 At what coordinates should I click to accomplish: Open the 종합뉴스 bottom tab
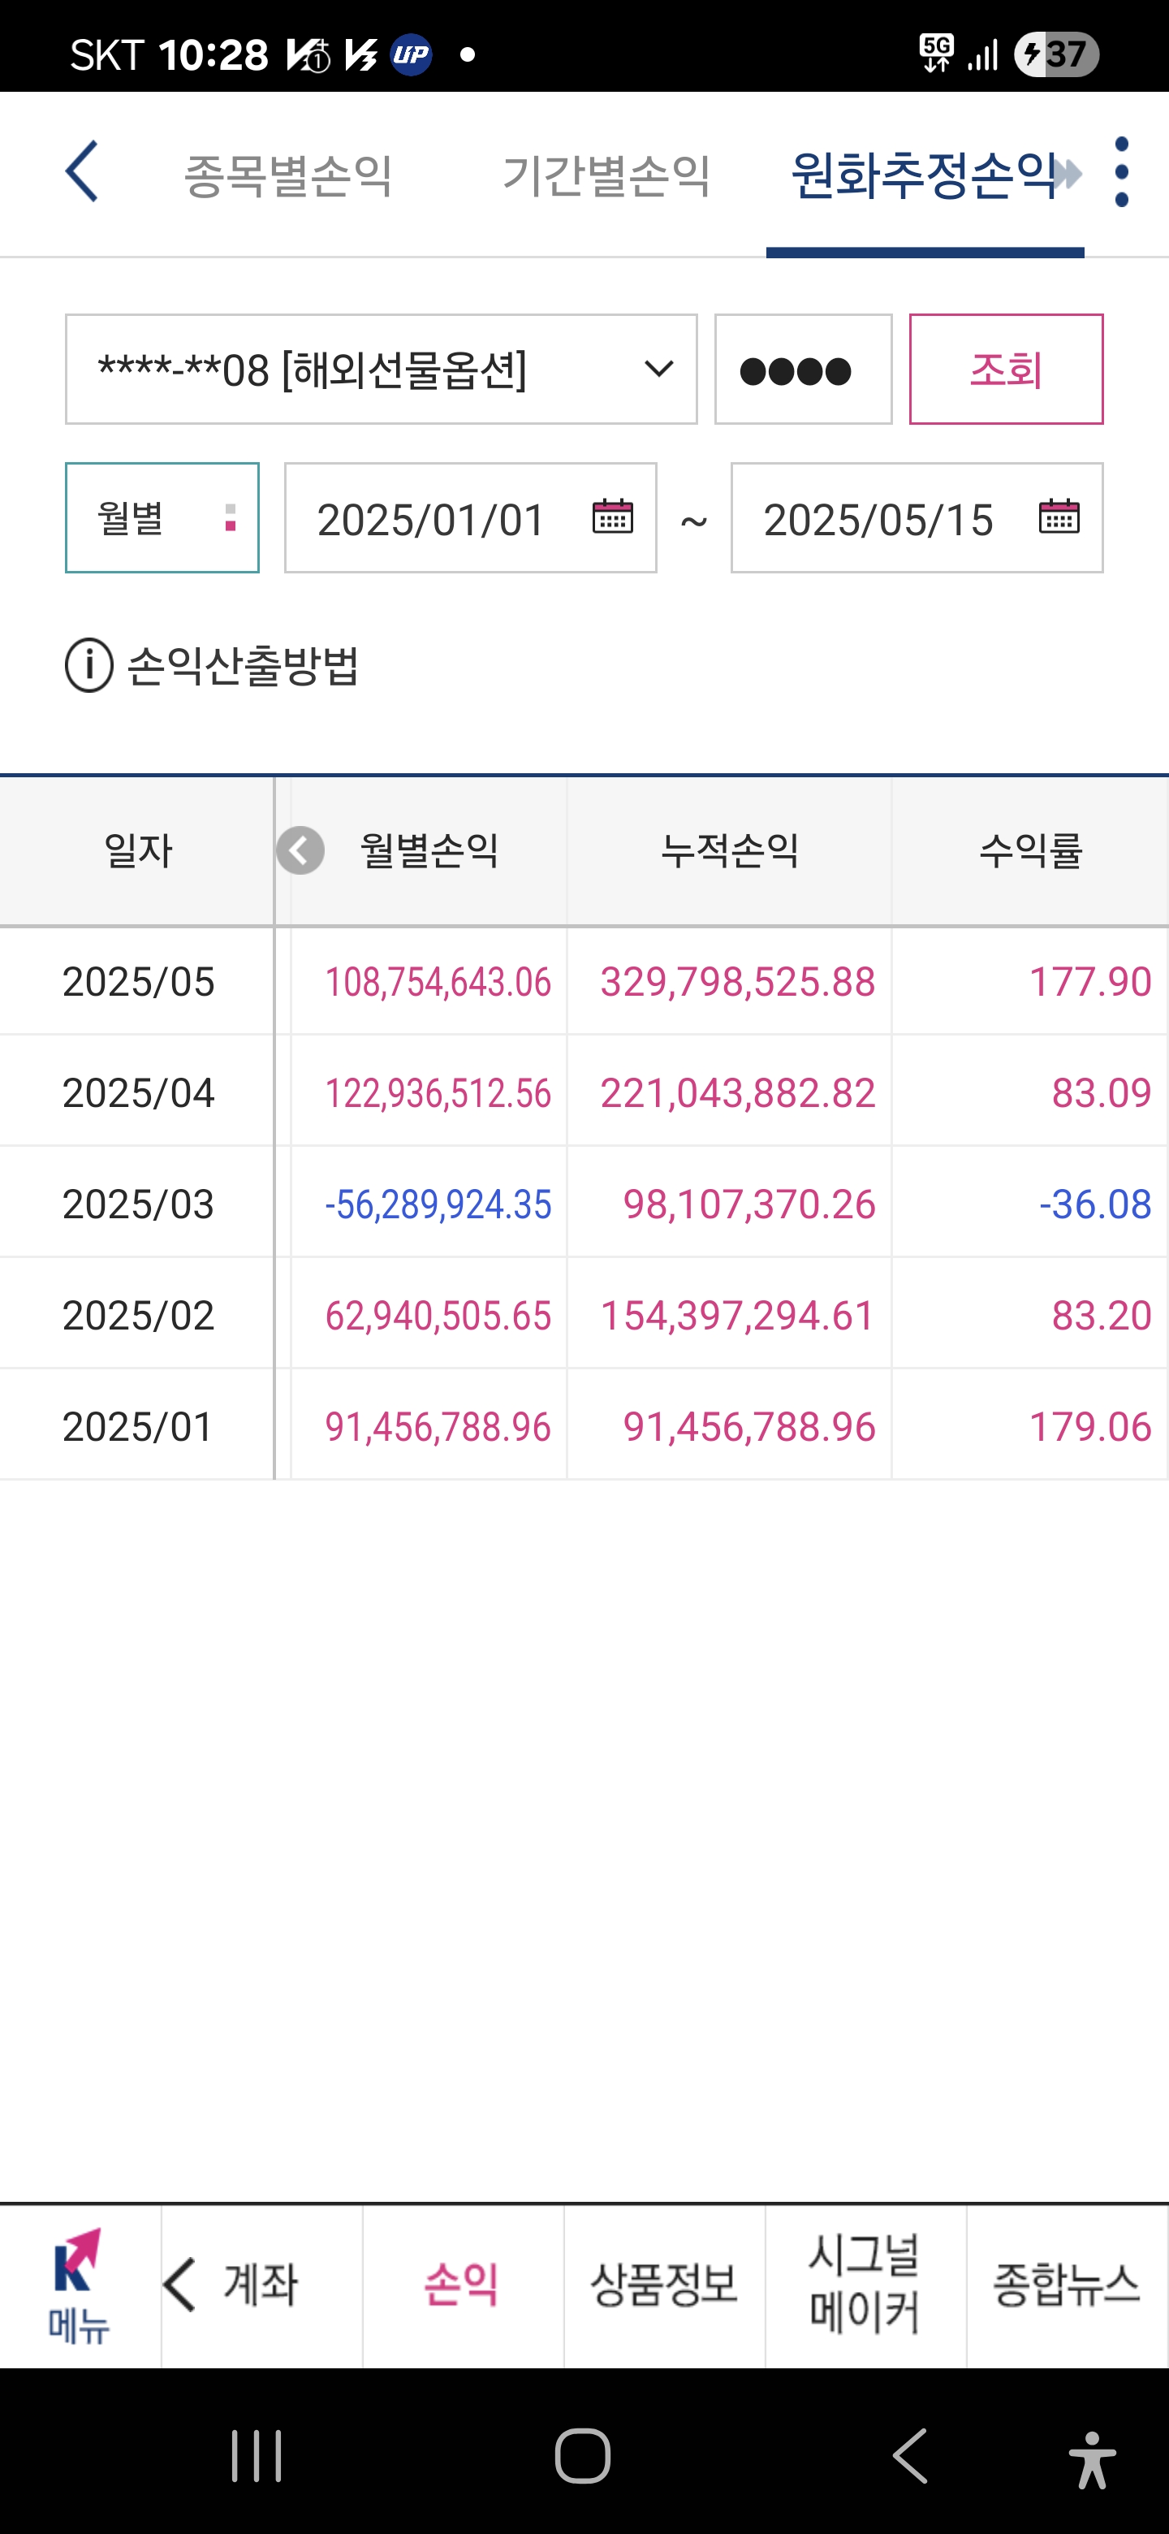coord(1067,2284)
